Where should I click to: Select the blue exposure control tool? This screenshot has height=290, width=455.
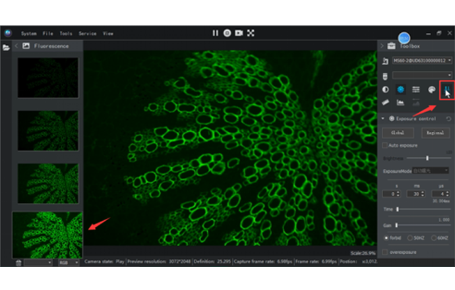tap(401, 90)
